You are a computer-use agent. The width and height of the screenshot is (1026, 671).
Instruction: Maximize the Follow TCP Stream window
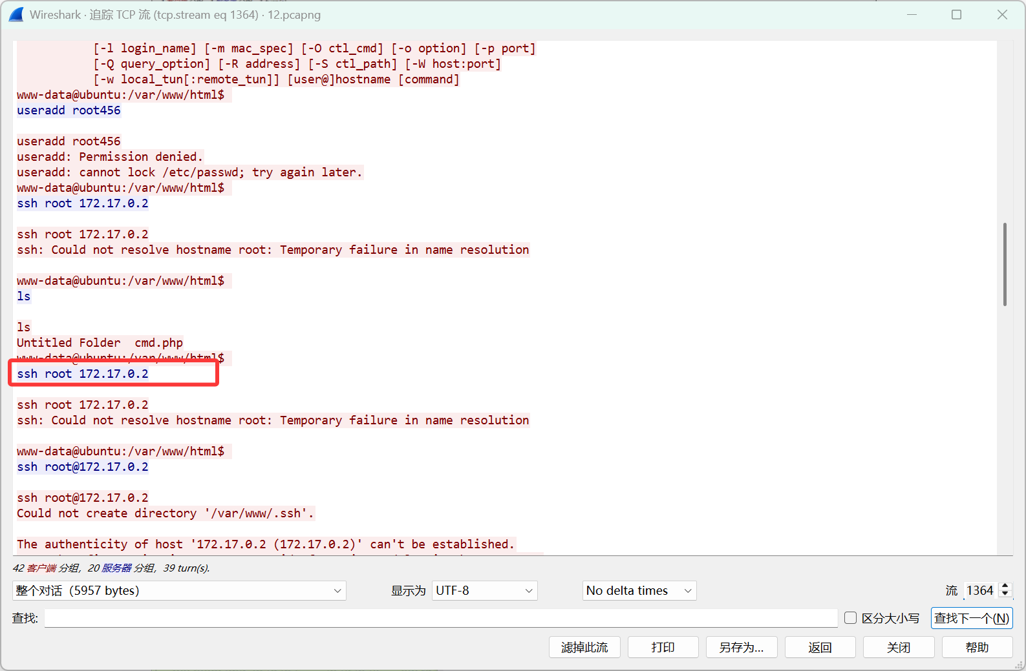[956, 14]
